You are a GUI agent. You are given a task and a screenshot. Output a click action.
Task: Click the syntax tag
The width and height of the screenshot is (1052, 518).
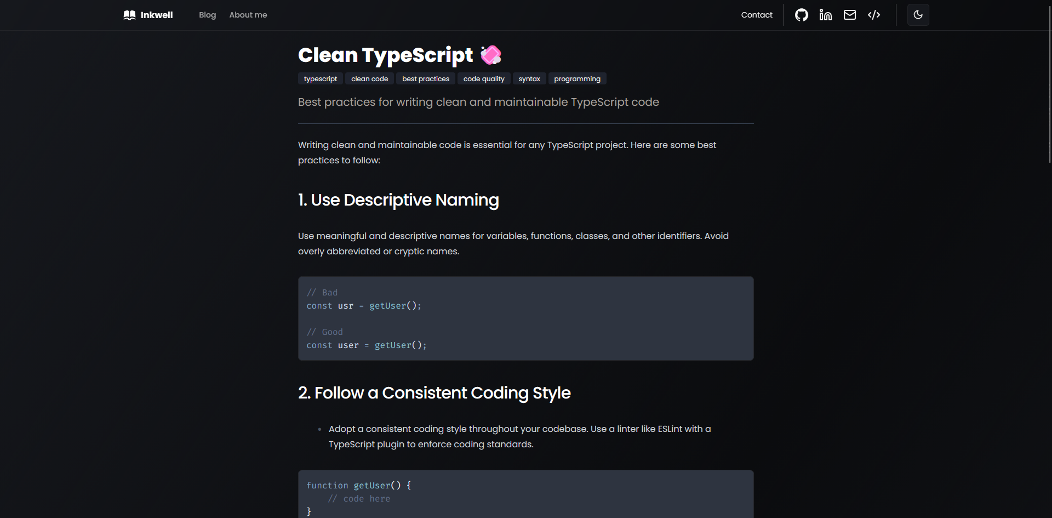click(x=529, y=79)
